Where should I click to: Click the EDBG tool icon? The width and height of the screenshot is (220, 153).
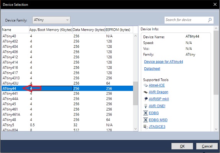coord(146,113)
